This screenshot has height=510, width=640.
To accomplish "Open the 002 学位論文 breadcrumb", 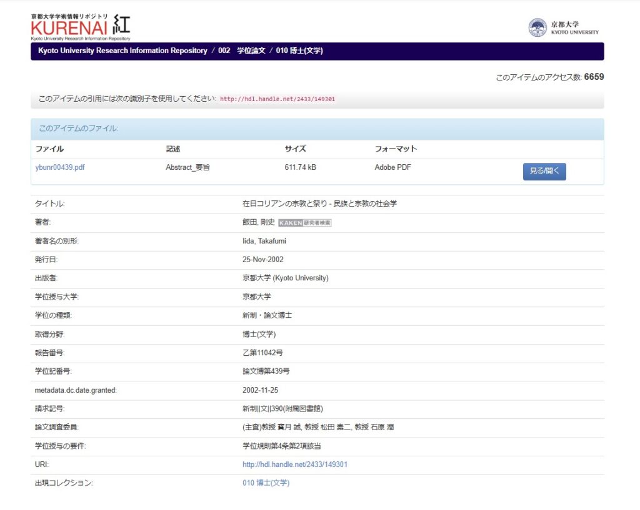I will click(x=241, y=51).
